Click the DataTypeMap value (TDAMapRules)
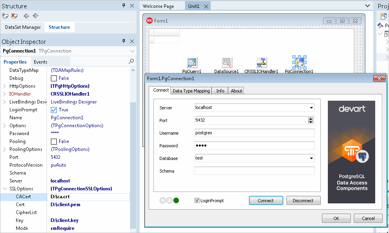 pos(67,70)
